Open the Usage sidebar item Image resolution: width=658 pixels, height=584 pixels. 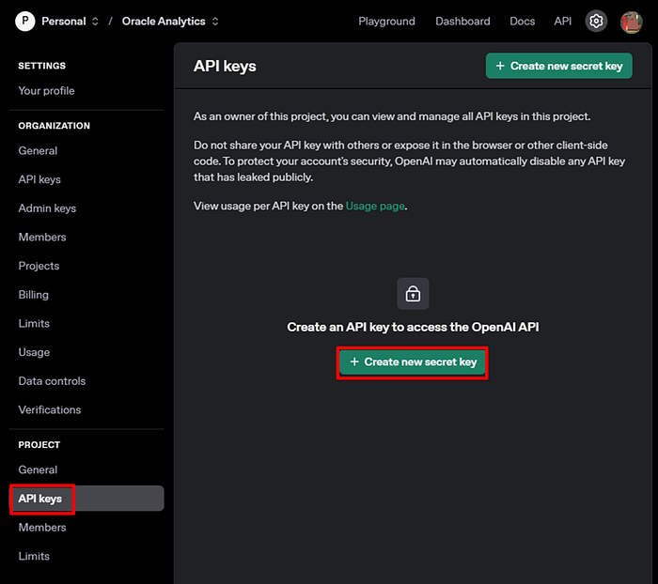[x=34, y=352]
